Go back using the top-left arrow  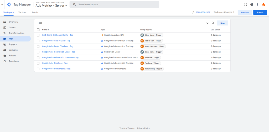(x=2, y=4)
